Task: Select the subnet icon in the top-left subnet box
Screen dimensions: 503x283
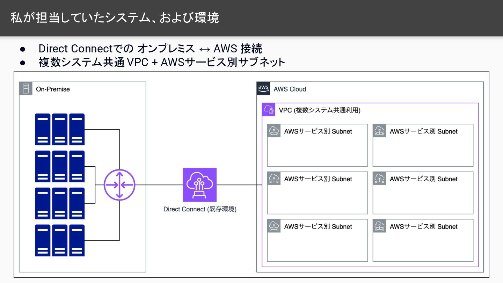Action: coord(274,131)
